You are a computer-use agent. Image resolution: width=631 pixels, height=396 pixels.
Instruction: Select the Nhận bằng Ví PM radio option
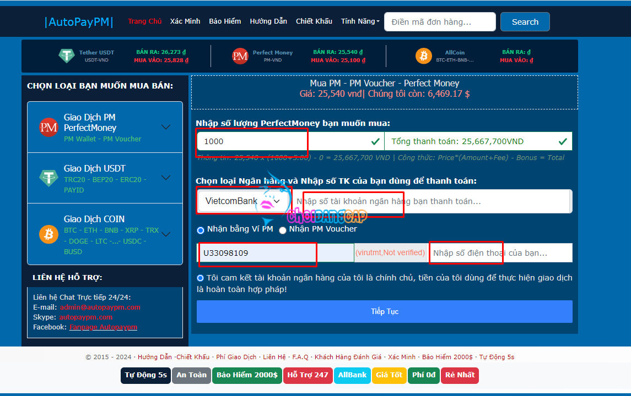point(201,230)
